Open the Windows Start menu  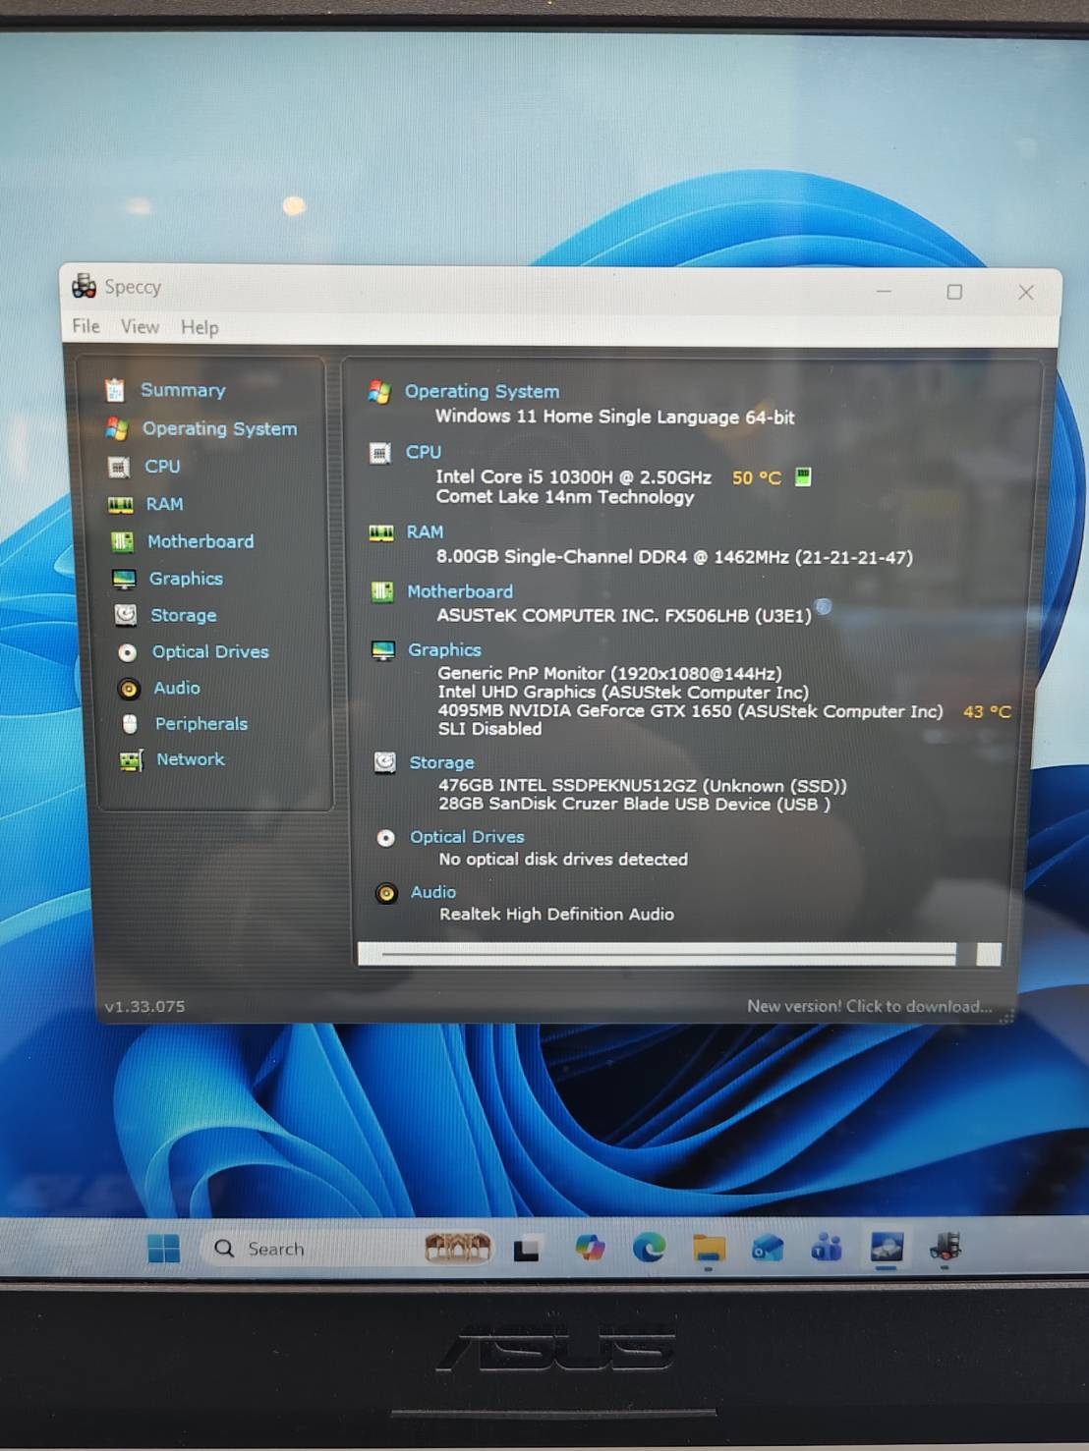click(x=164, y=1249)
